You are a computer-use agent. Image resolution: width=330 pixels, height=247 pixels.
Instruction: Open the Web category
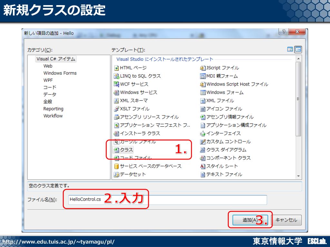[x=48, y=66]
